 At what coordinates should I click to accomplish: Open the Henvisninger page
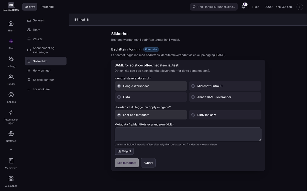point(46,71)
